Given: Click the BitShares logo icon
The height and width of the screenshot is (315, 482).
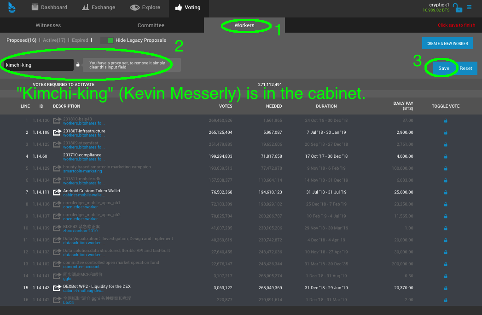Looking at the screenshot, I should coord(12,7).
